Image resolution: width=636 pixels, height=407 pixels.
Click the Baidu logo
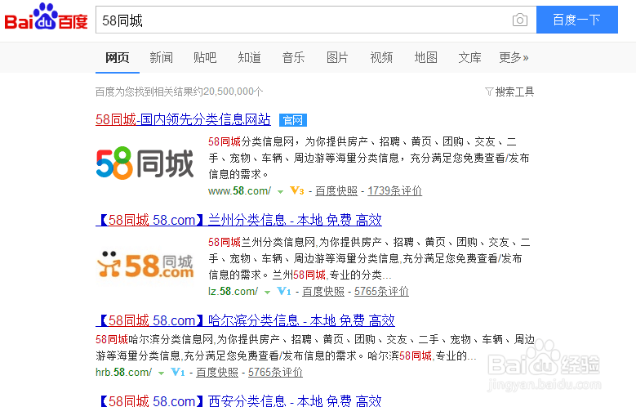(46, 17)
